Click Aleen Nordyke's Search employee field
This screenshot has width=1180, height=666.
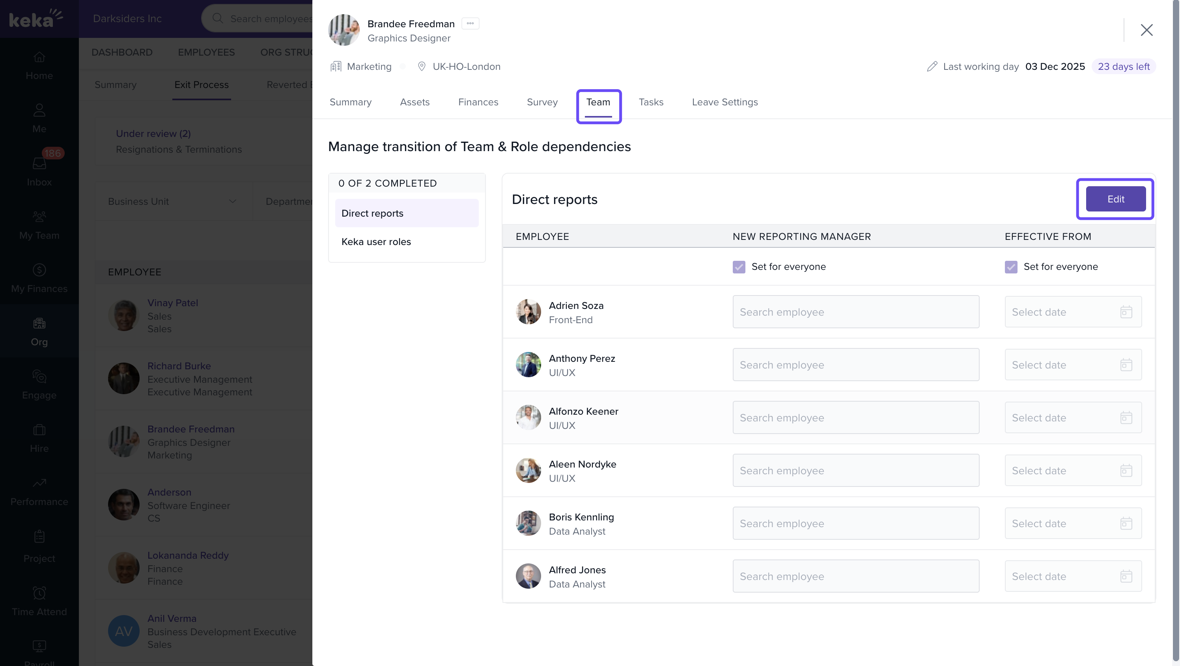[x=855, y=470]
